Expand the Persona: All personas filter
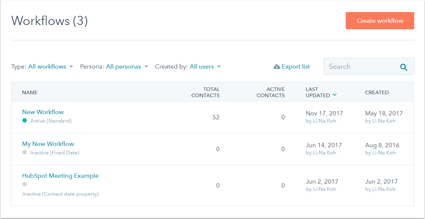 click(127, 67)
